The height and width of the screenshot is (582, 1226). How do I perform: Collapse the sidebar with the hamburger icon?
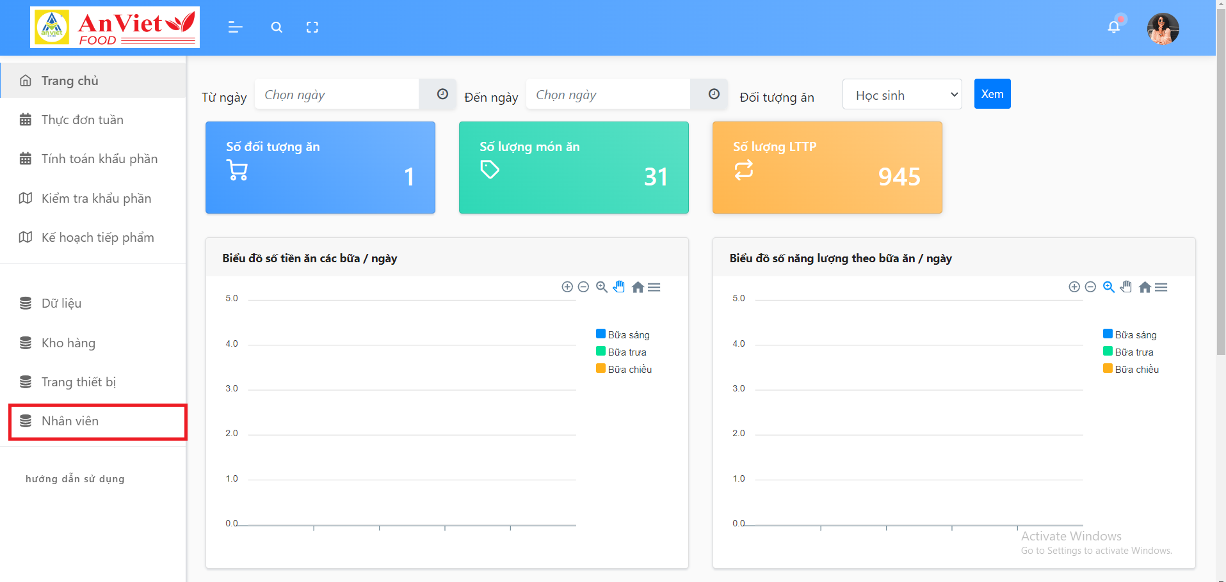point(234,27)
